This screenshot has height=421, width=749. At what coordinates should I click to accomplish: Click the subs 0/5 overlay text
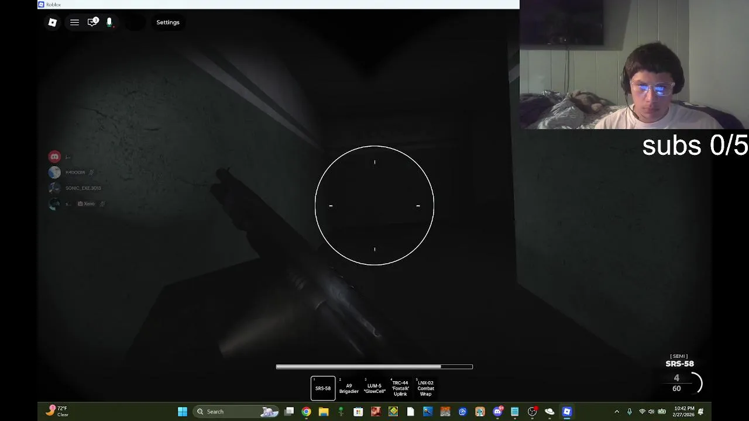point(695,145)
